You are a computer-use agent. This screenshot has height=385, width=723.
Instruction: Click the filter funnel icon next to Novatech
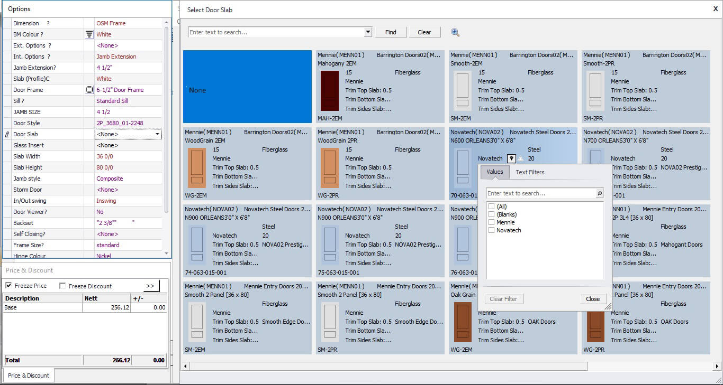(511, 158)
